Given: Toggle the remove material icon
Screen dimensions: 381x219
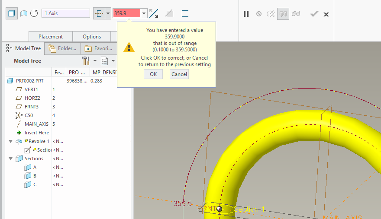Looking at the screenshot, I should tap(169, 13).
